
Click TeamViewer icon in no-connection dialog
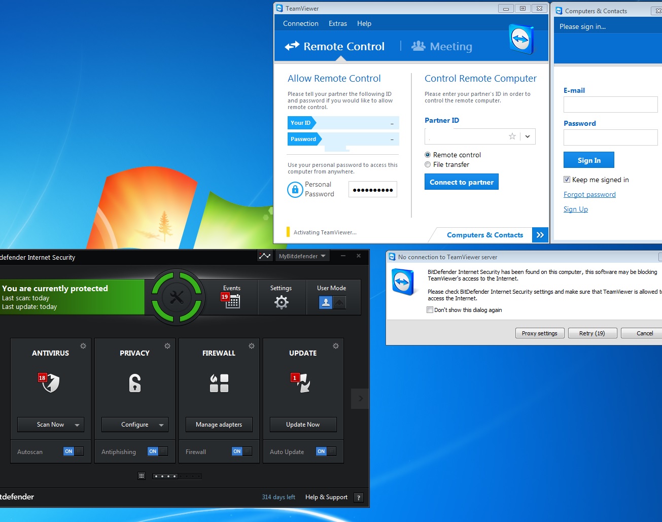(404, 282)
